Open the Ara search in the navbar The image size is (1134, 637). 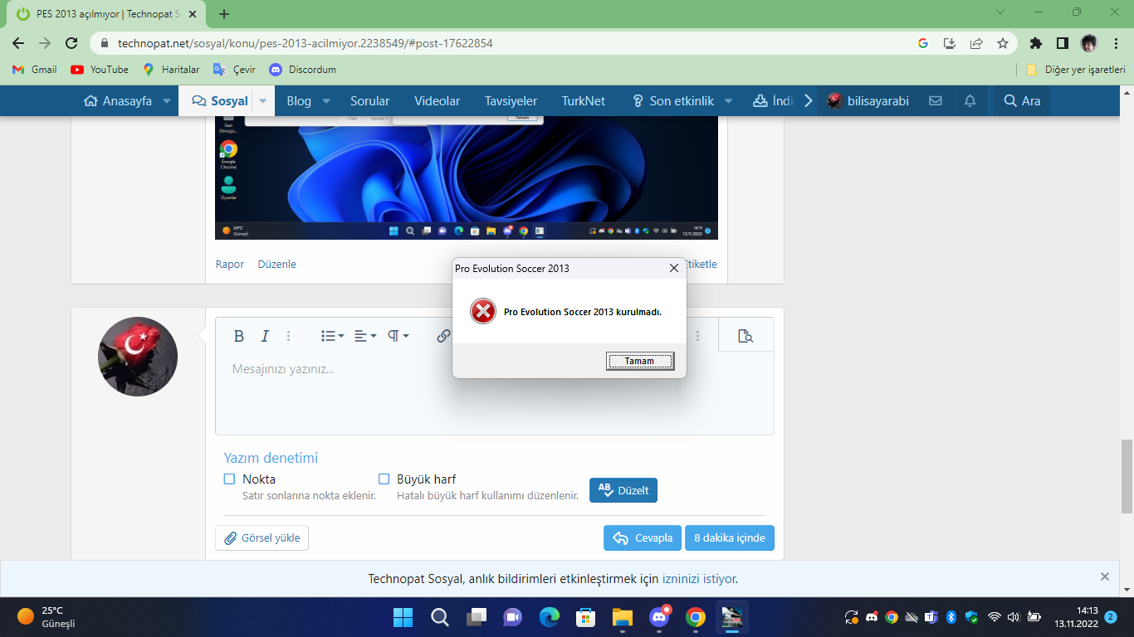coord(1022,101)
